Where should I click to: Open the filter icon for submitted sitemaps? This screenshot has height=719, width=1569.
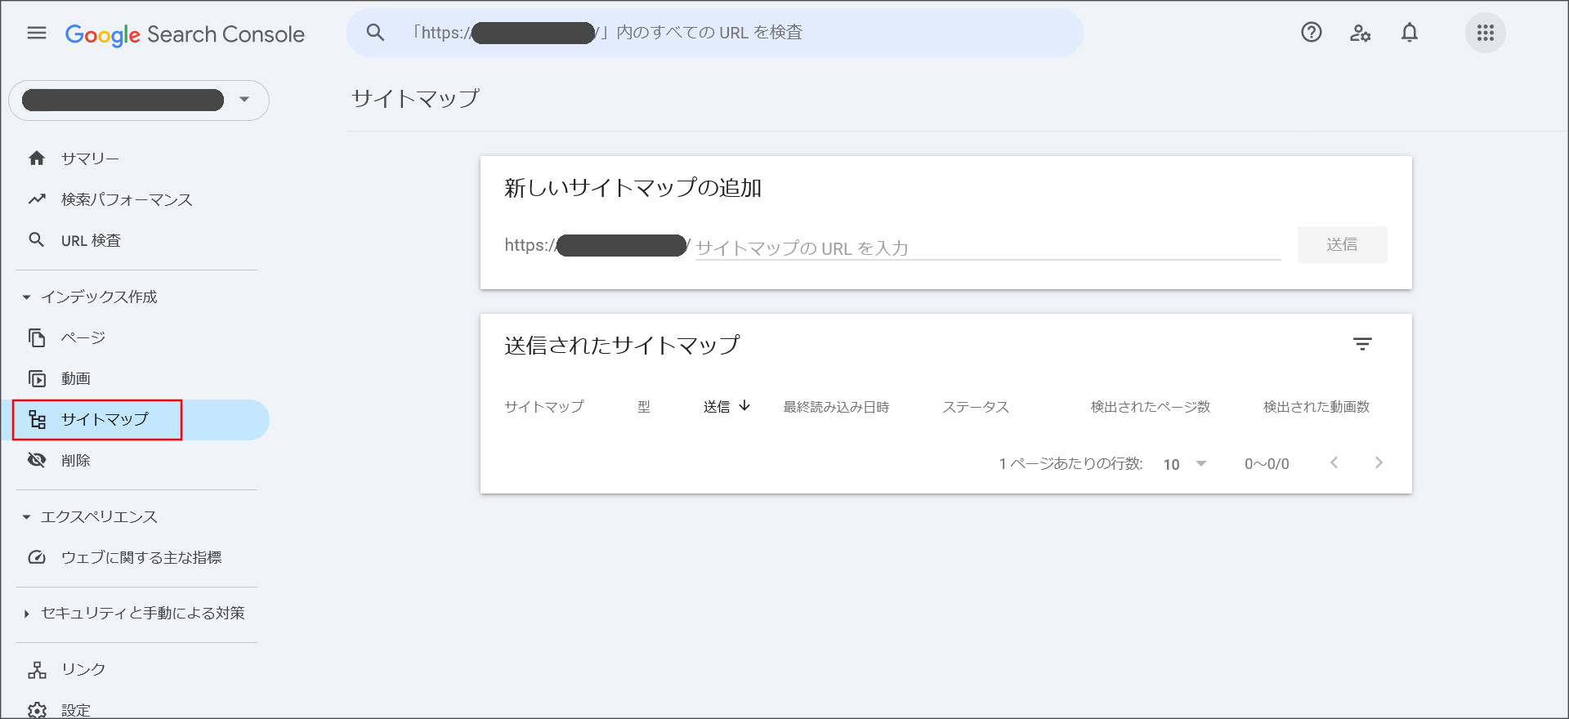(1362, 344)
